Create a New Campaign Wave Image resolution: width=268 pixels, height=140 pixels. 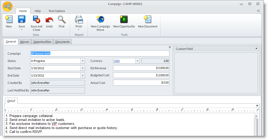[x=100, y=20]
